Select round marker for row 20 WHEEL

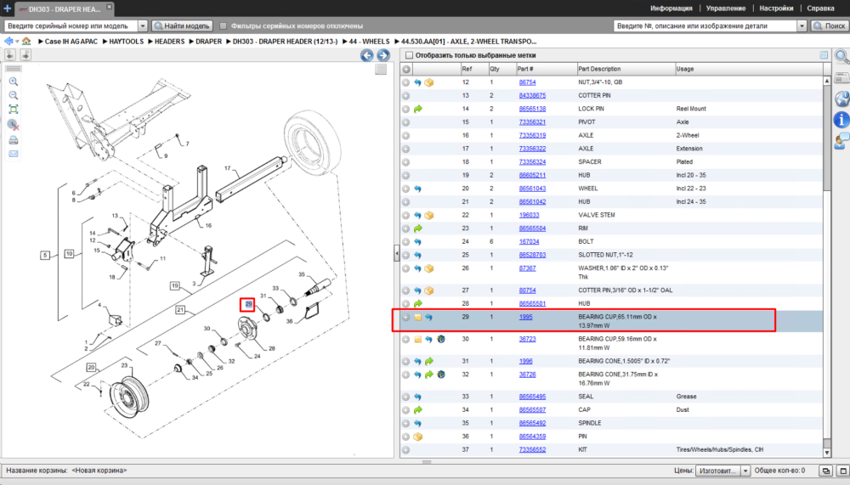click(x=406, y=189)
